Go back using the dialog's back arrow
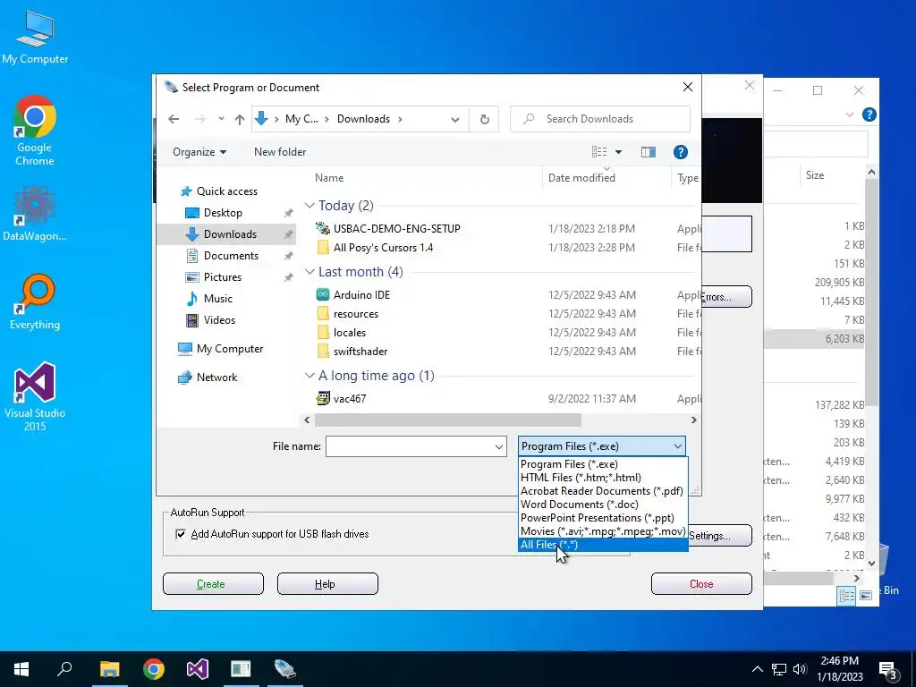 (174, 119)
